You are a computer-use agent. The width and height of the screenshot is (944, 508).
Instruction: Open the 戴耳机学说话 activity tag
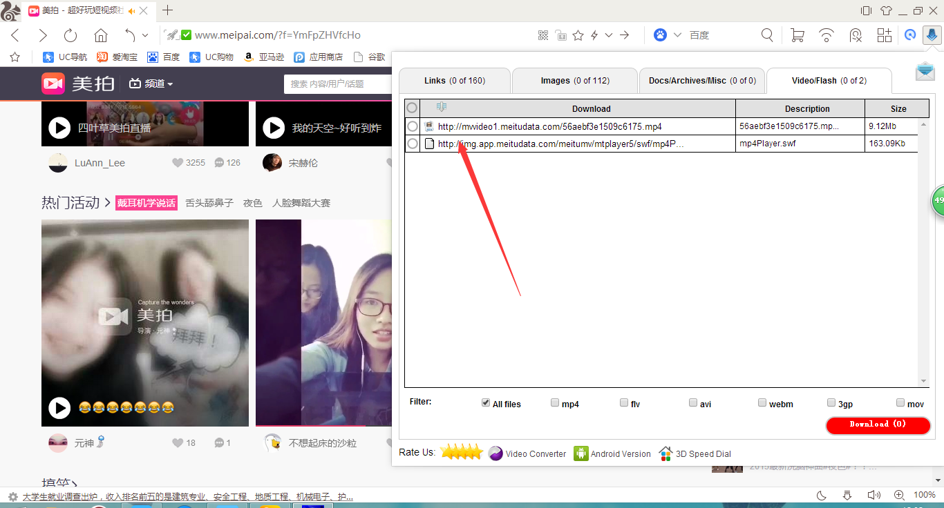click(147, 203)
